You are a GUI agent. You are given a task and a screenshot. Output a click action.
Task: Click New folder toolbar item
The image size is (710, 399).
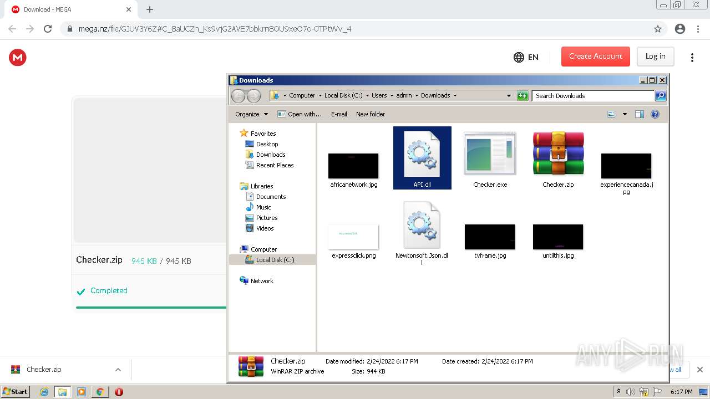click(371, 114)
